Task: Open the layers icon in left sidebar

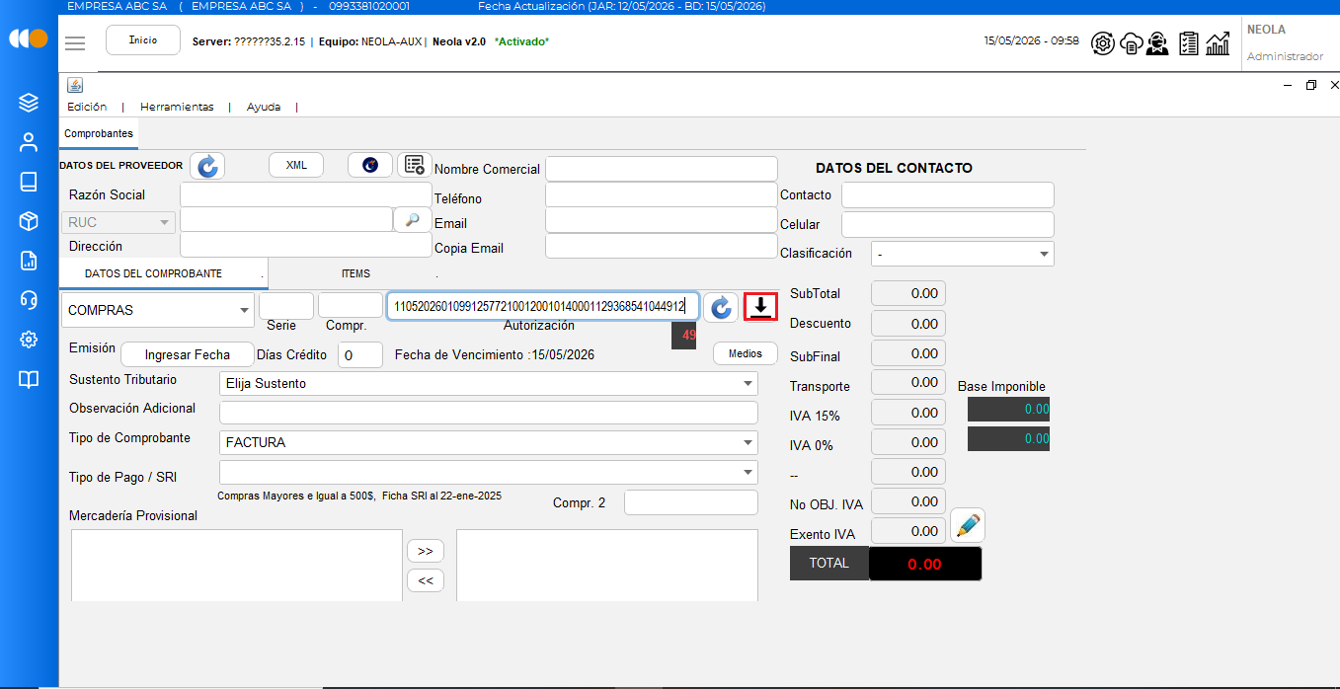Action: pos(29,103)
